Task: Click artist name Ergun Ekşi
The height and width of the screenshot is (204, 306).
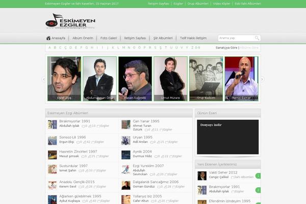Action: click(x=66, y=142)
